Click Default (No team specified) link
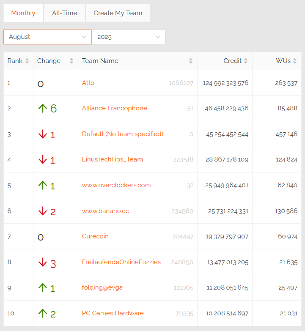This screenshot has width=305, height=331. click(122, 134)
